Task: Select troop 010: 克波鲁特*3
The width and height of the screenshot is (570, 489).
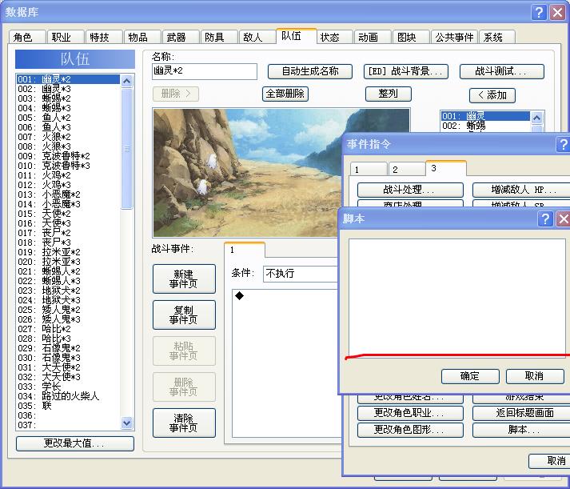Action: (x=68, y=166)
